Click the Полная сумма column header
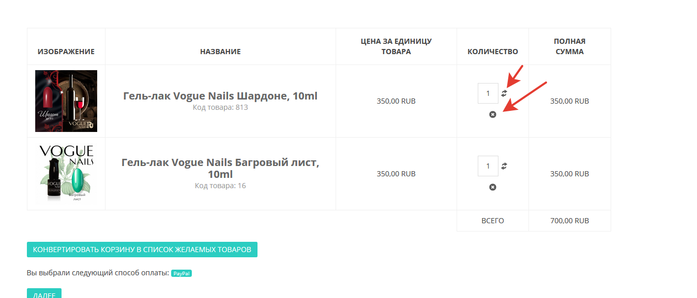This screenshot has width=697, height=298. click(x=569, y=46)
